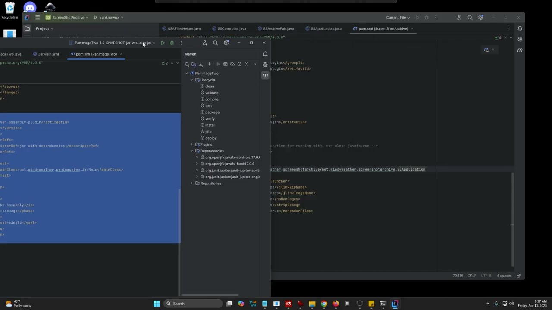Screen dimensions: 552x310
Task: Generate sources and update folders in Maven
Action: coord(194,64)
